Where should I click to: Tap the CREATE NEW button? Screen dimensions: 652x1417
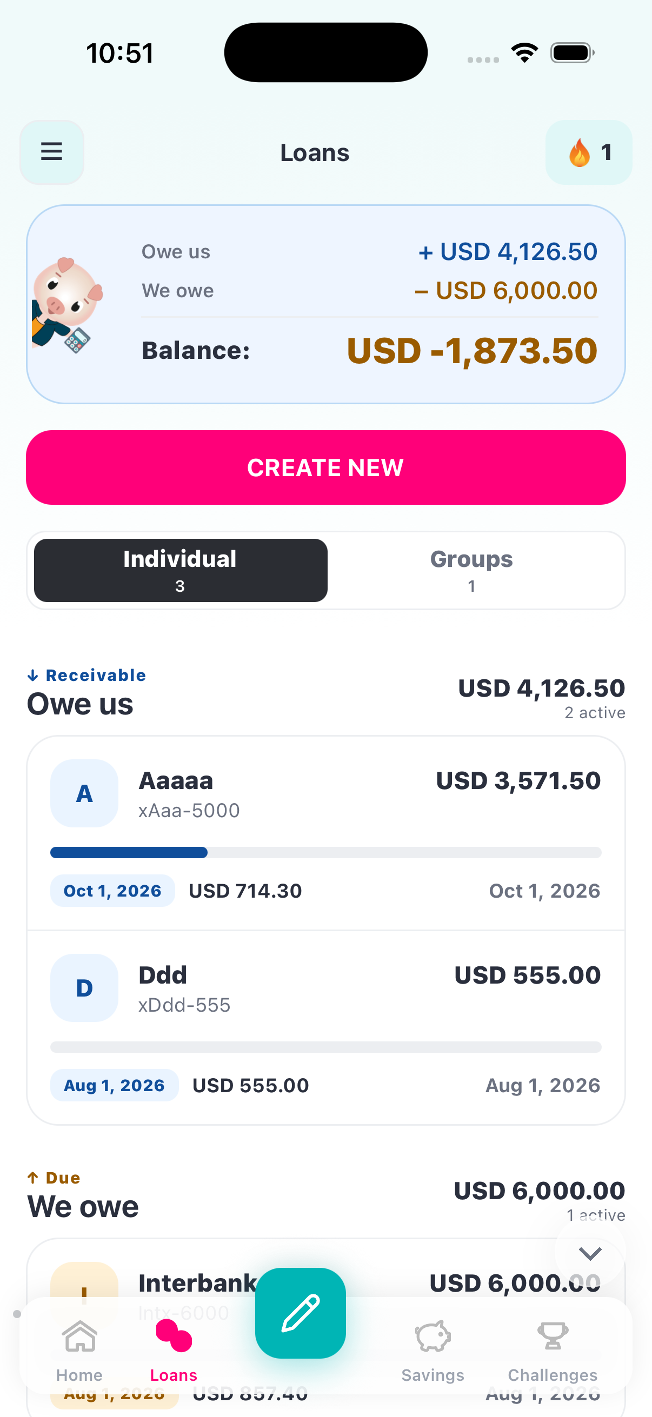click(325, 467)
